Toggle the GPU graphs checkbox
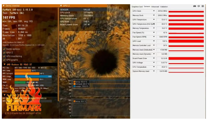The image size is (207, 122). [4, 60]
